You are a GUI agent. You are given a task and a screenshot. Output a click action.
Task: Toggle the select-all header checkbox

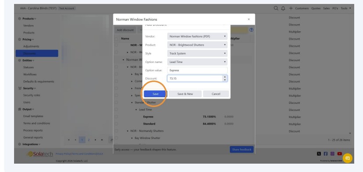tap(116, 39)
